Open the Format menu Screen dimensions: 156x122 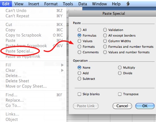coord(51,4)
